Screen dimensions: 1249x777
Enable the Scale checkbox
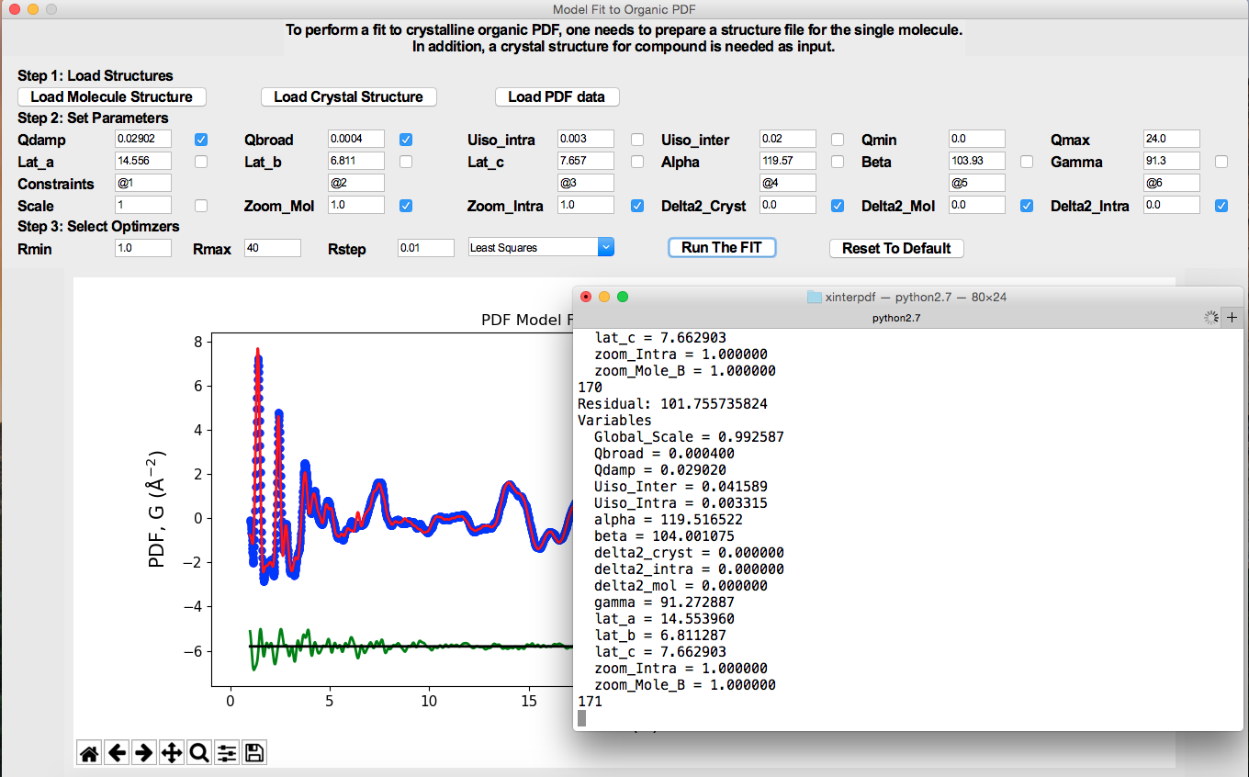tap(202, 206)
